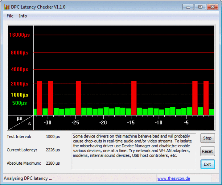
Task: Click the Test Interval label
Action: pos(19,137)
